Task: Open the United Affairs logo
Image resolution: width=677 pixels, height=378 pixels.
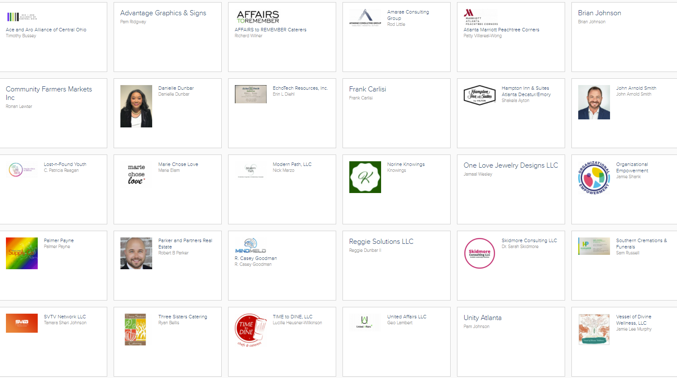Action: click(x=365, y=322)
